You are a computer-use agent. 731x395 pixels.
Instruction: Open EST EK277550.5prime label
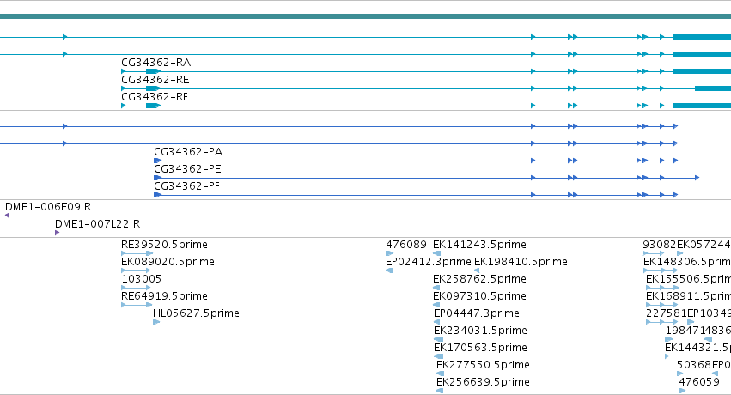point(483,365)
